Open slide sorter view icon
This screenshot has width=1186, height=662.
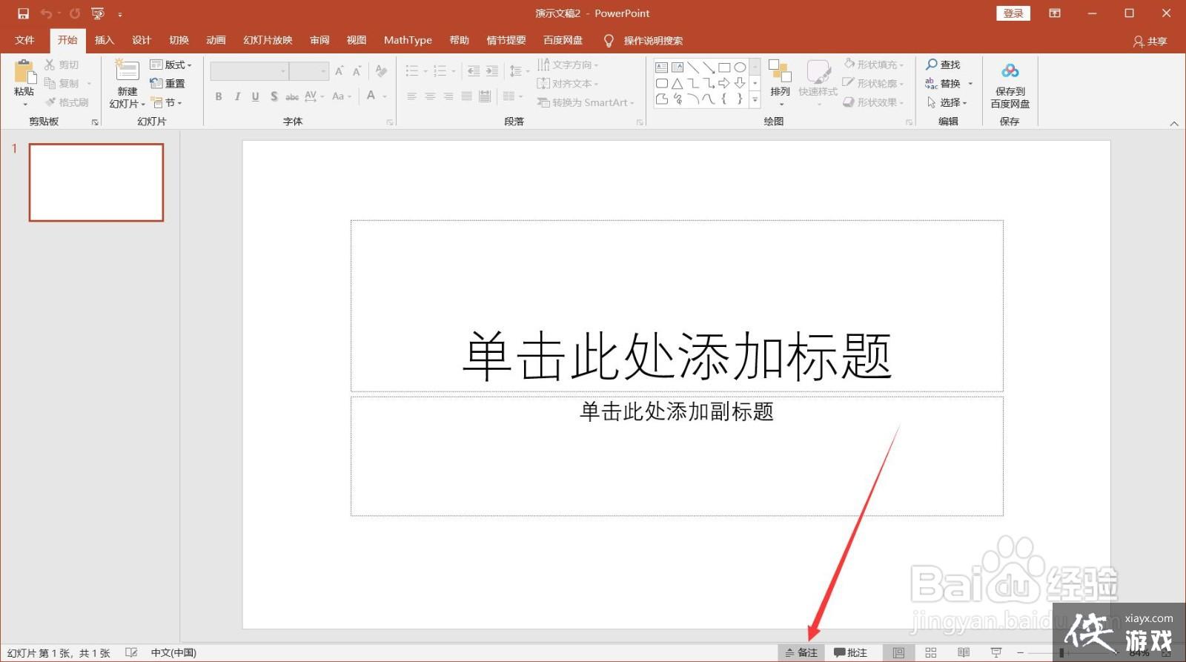(x=931, y=652)
